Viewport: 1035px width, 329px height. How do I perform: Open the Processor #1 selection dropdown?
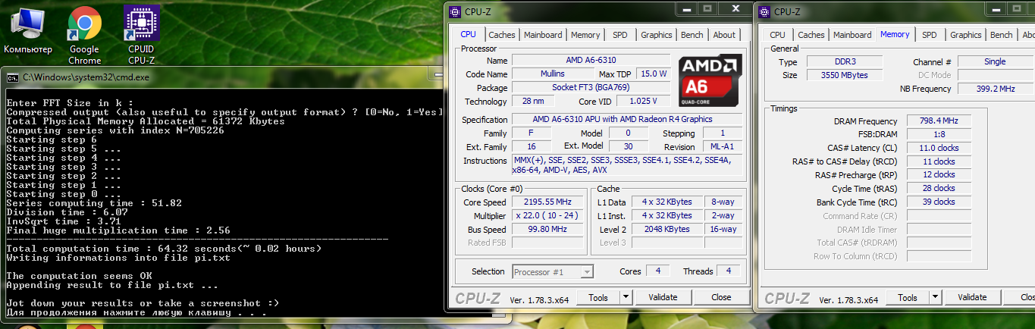point(553,271)
